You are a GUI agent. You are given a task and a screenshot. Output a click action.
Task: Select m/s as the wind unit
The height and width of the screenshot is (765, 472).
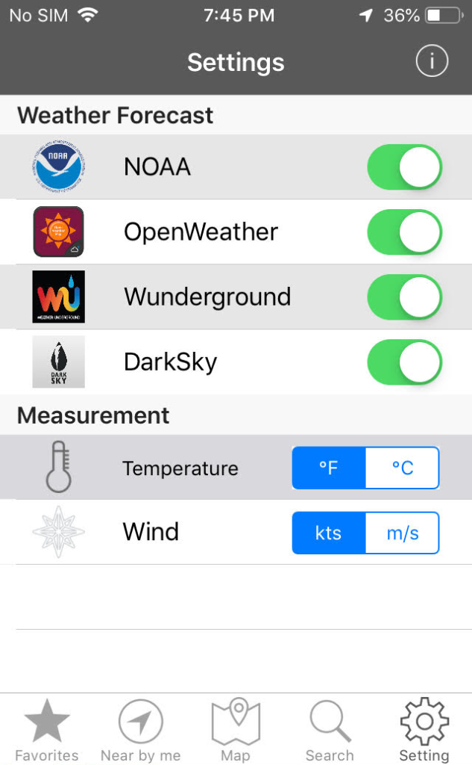[x=402, y=533]
